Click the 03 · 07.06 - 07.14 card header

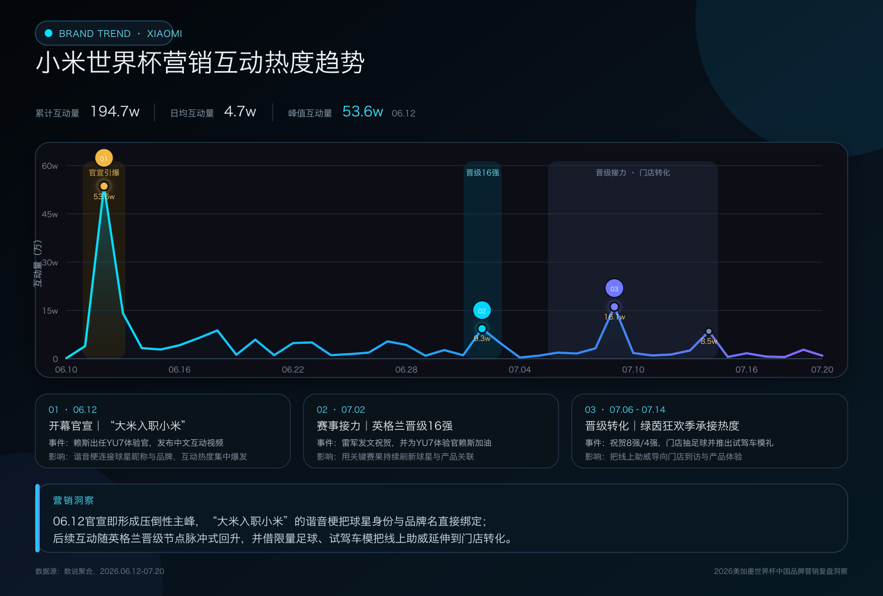(625, 409)
